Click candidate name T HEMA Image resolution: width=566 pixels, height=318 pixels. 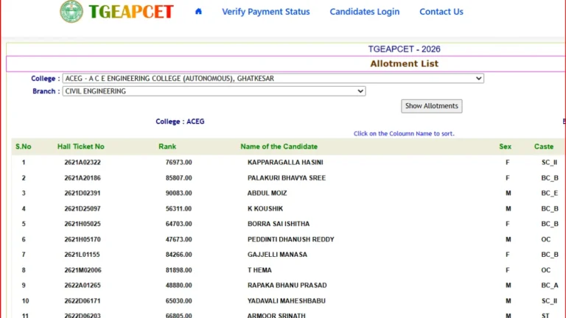[259, 269]
